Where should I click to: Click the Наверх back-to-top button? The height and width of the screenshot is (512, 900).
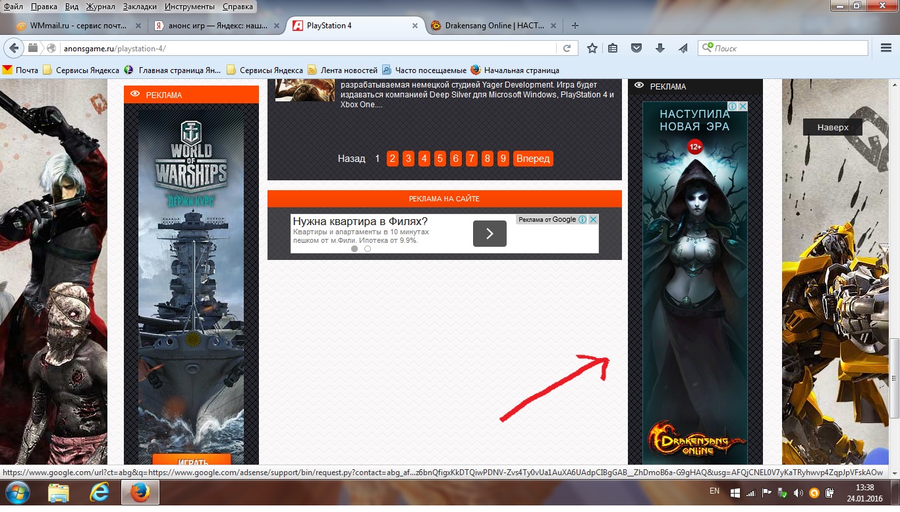833,127
